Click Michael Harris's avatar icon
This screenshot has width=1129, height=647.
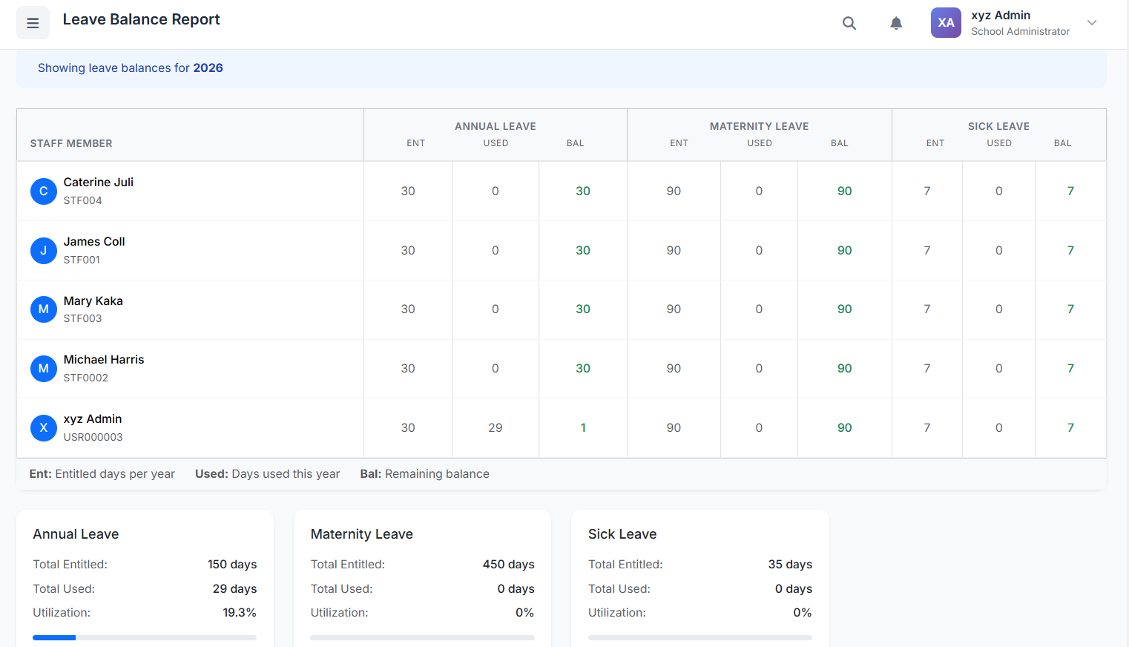coord(43,369)
